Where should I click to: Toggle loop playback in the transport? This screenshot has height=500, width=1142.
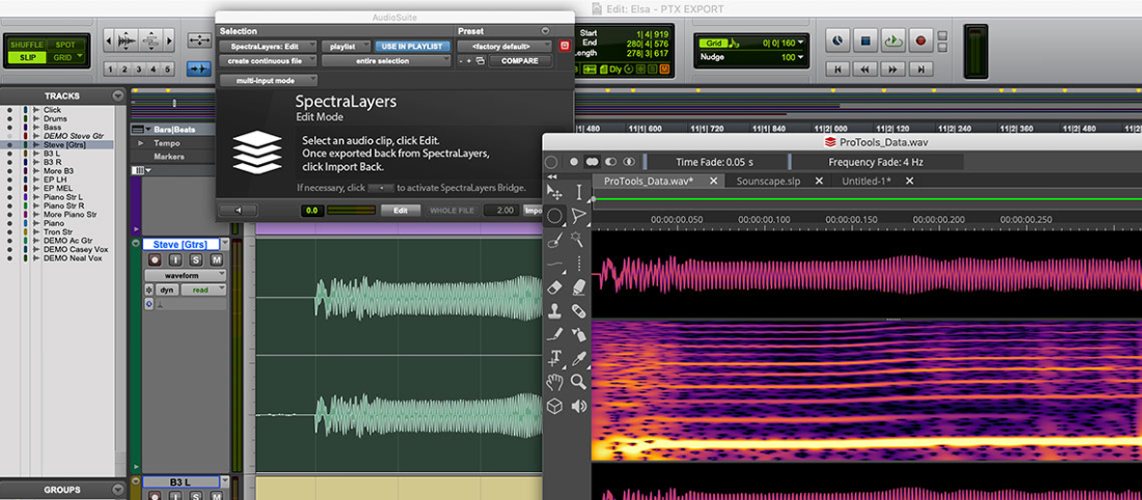892,41
